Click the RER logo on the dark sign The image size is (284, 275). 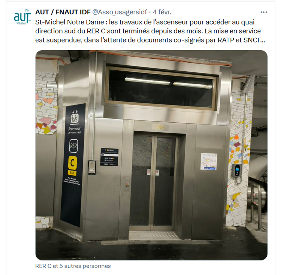73,146
